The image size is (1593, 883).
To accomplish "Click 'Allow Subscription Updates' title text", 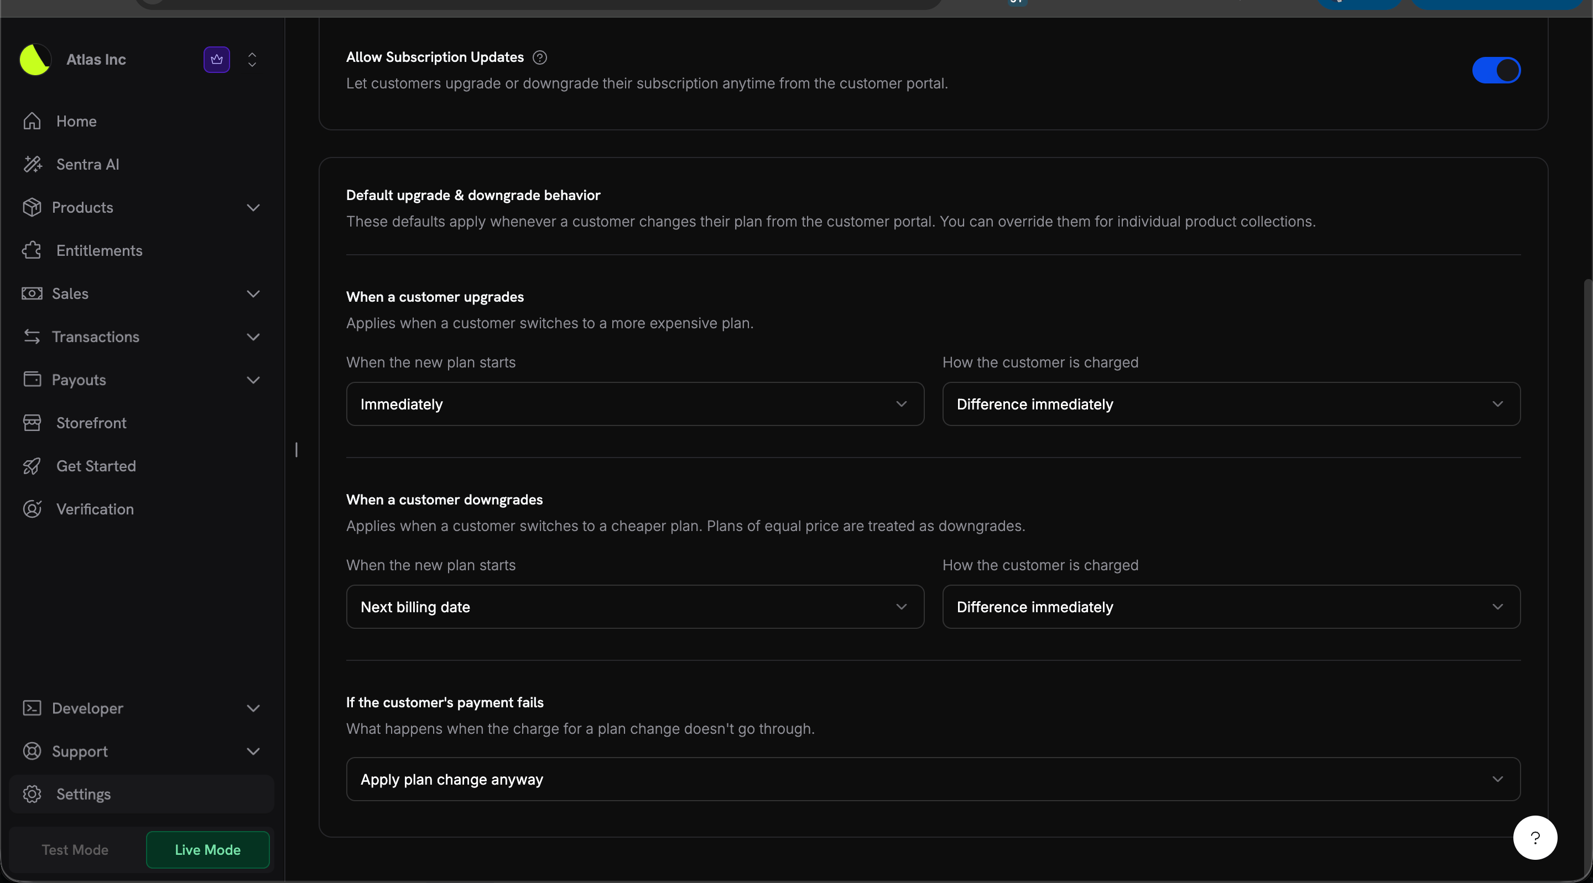I will (435, 57).
